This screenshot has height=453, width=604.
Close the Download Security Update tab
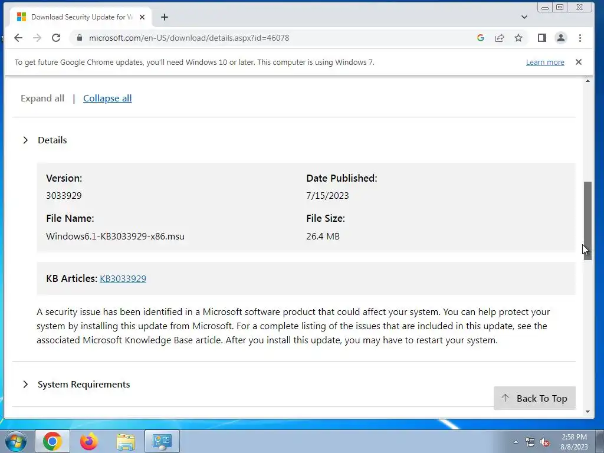click(x=142, y=17)
